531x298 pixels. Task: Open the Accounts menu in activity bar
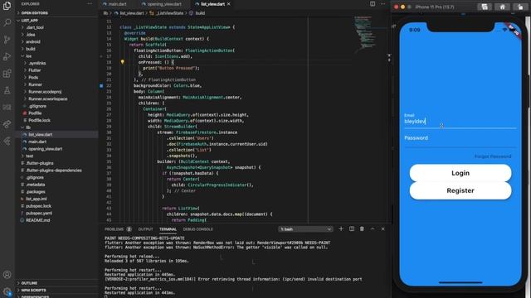coord(7,275)
